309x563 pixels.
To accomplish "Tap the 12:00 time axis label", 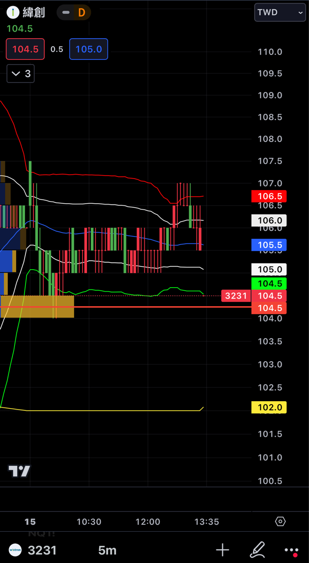I will [x=148, y=522].
